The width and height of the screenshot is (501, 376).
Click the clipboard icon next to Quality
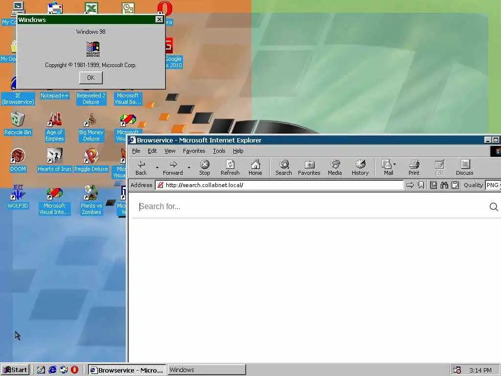click(455, 185)
